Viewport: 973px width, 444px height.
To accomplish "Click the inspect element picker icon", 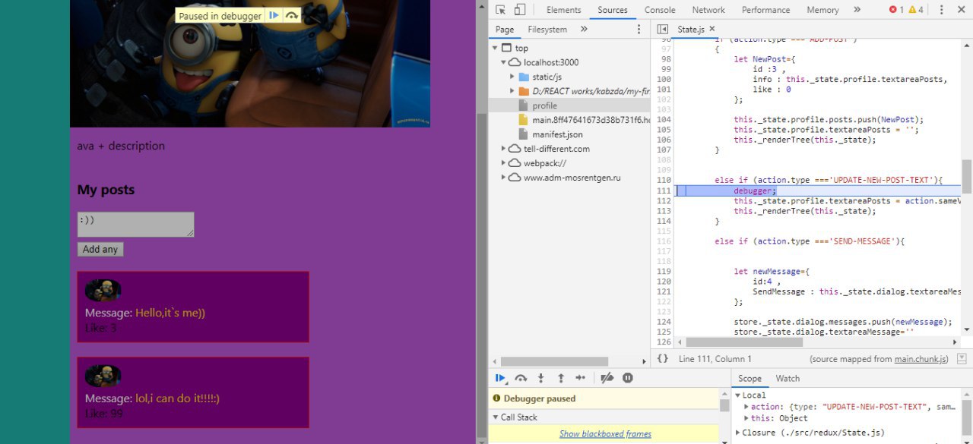I will (x=500, y=10).
